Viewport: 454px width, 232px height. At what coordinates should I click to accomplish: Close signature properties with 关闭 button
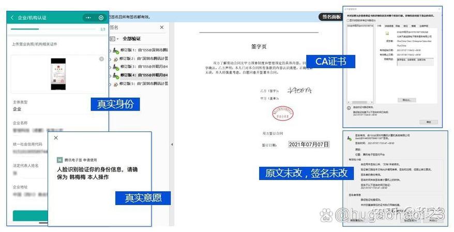click(433, 220)
